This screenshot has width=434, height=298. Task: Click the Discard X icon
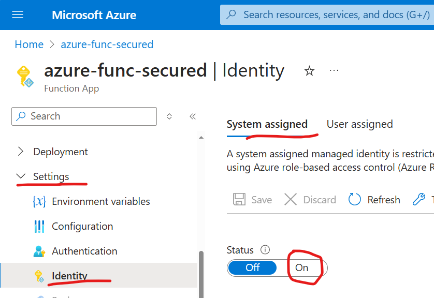pyautogui.click(x=291, y=199)
